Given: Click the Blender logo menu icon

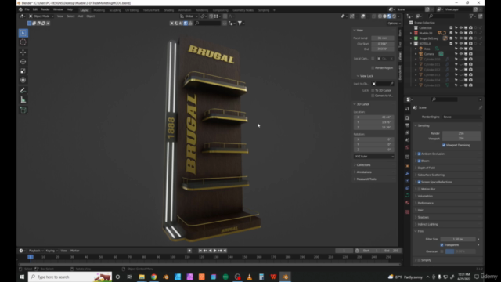Looking at the screenshot, I should click(21, 9).
